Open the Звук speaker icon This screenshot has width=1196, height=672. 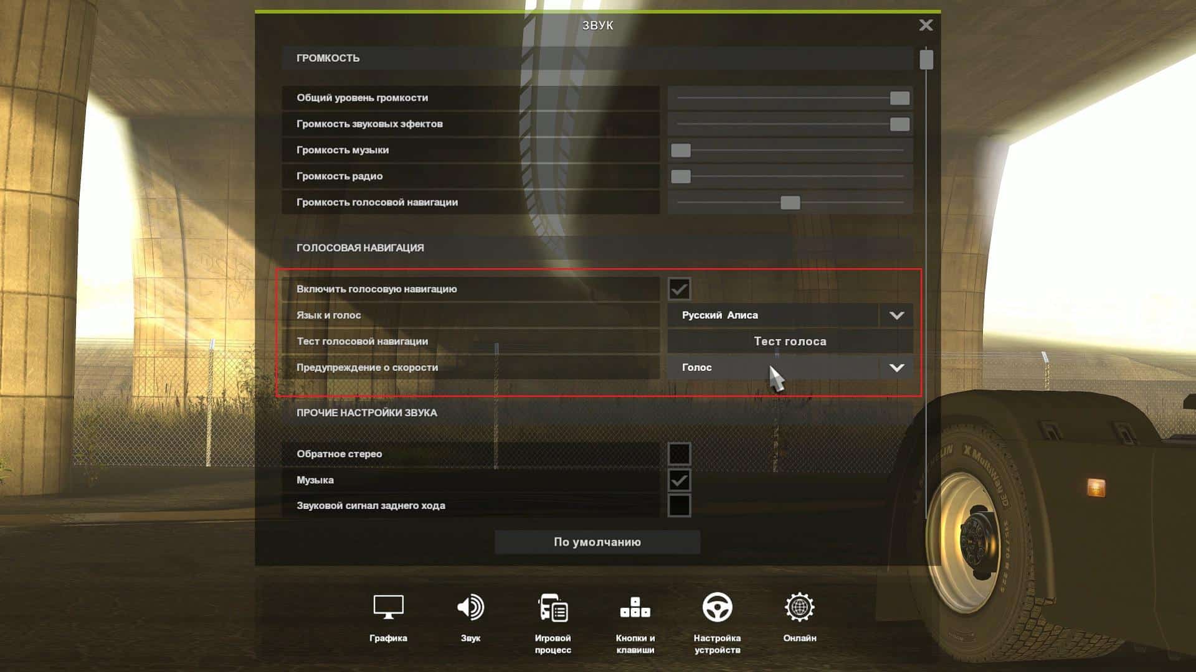point(470,608)
